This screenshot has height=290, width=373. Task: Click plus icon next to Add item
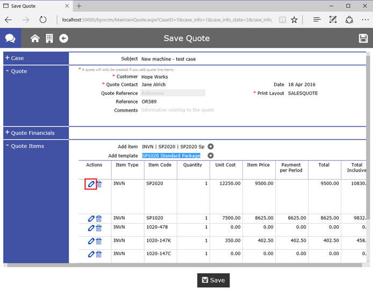pos(211,146)
